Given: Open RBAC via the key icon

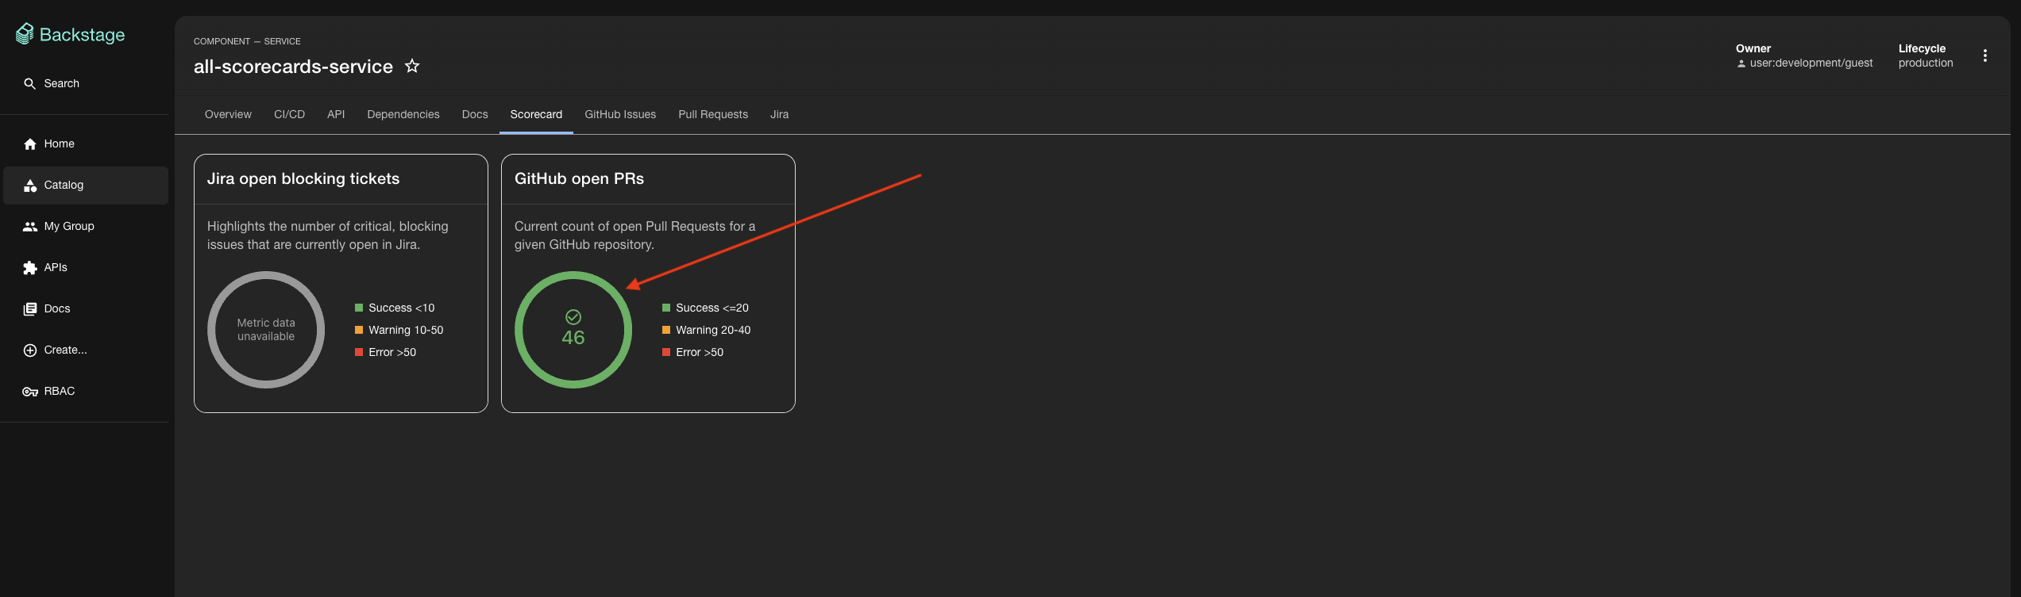Looking at the screenshot, I should [30, 391].
